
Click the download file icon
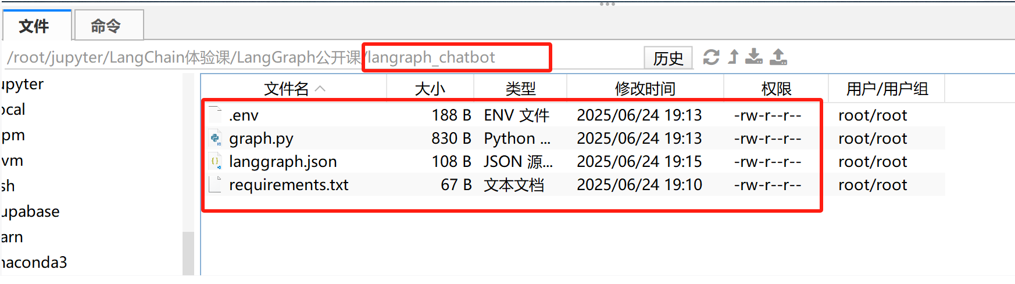754,57
